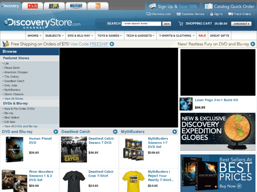257x192 pixels.
Task: Click Deadliest Catch: Season 7 DVD title
Action: click(101, 141)
